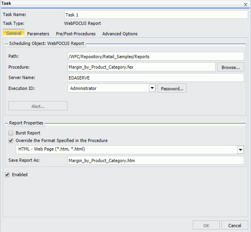This screenshot has width=251, height=232.
Task: Click the Procedure: label
Action: 19,67
